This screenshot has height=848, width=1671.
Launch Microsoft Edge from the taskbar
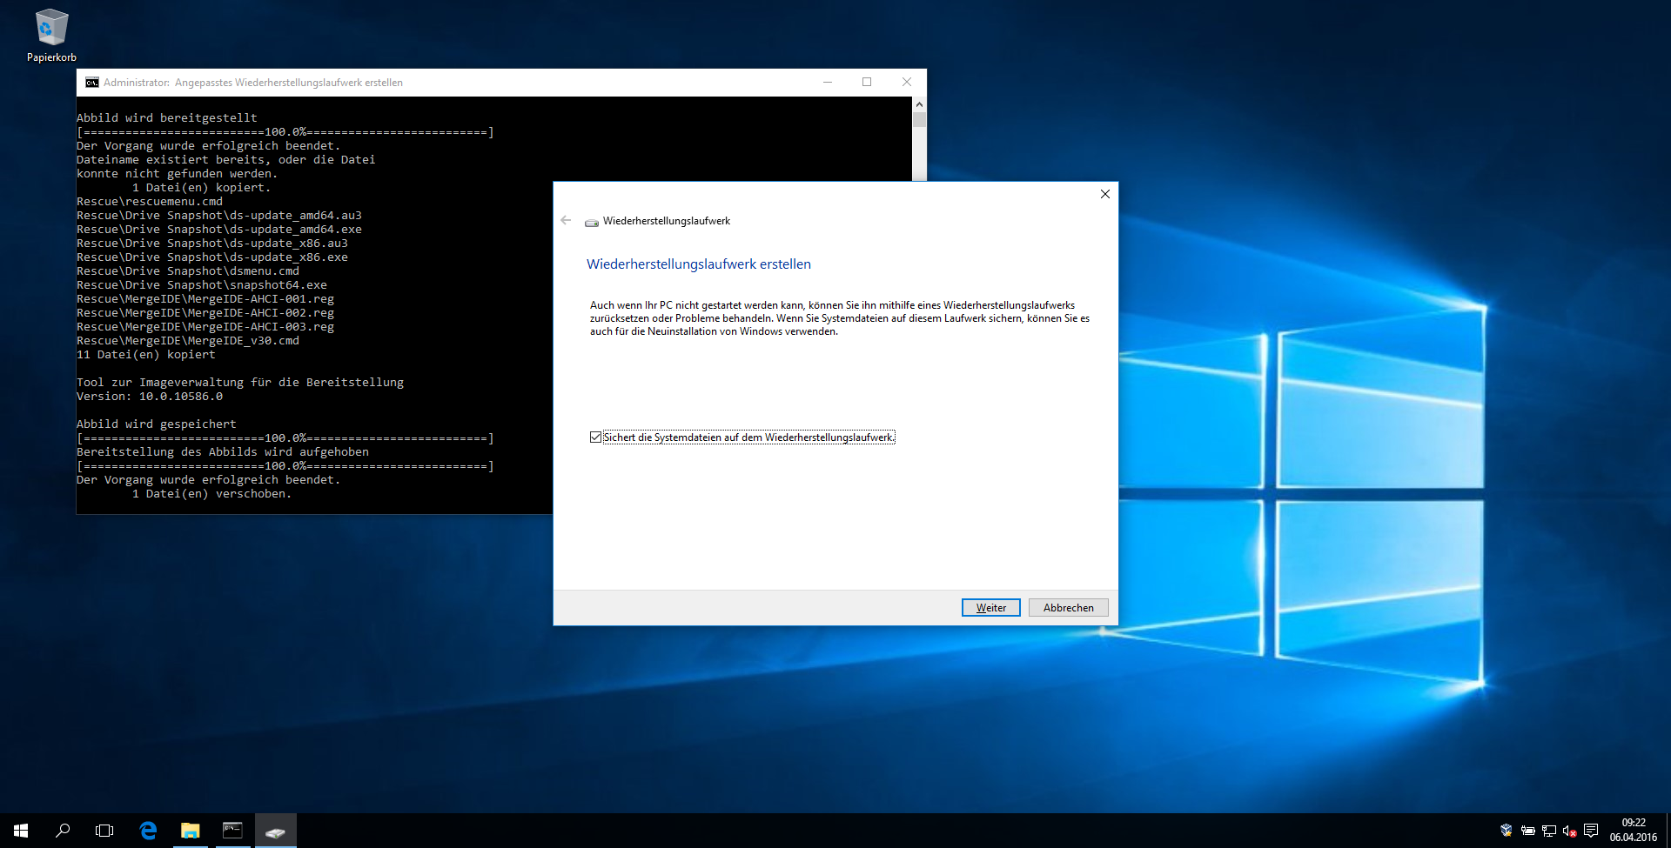coord(148,831)
